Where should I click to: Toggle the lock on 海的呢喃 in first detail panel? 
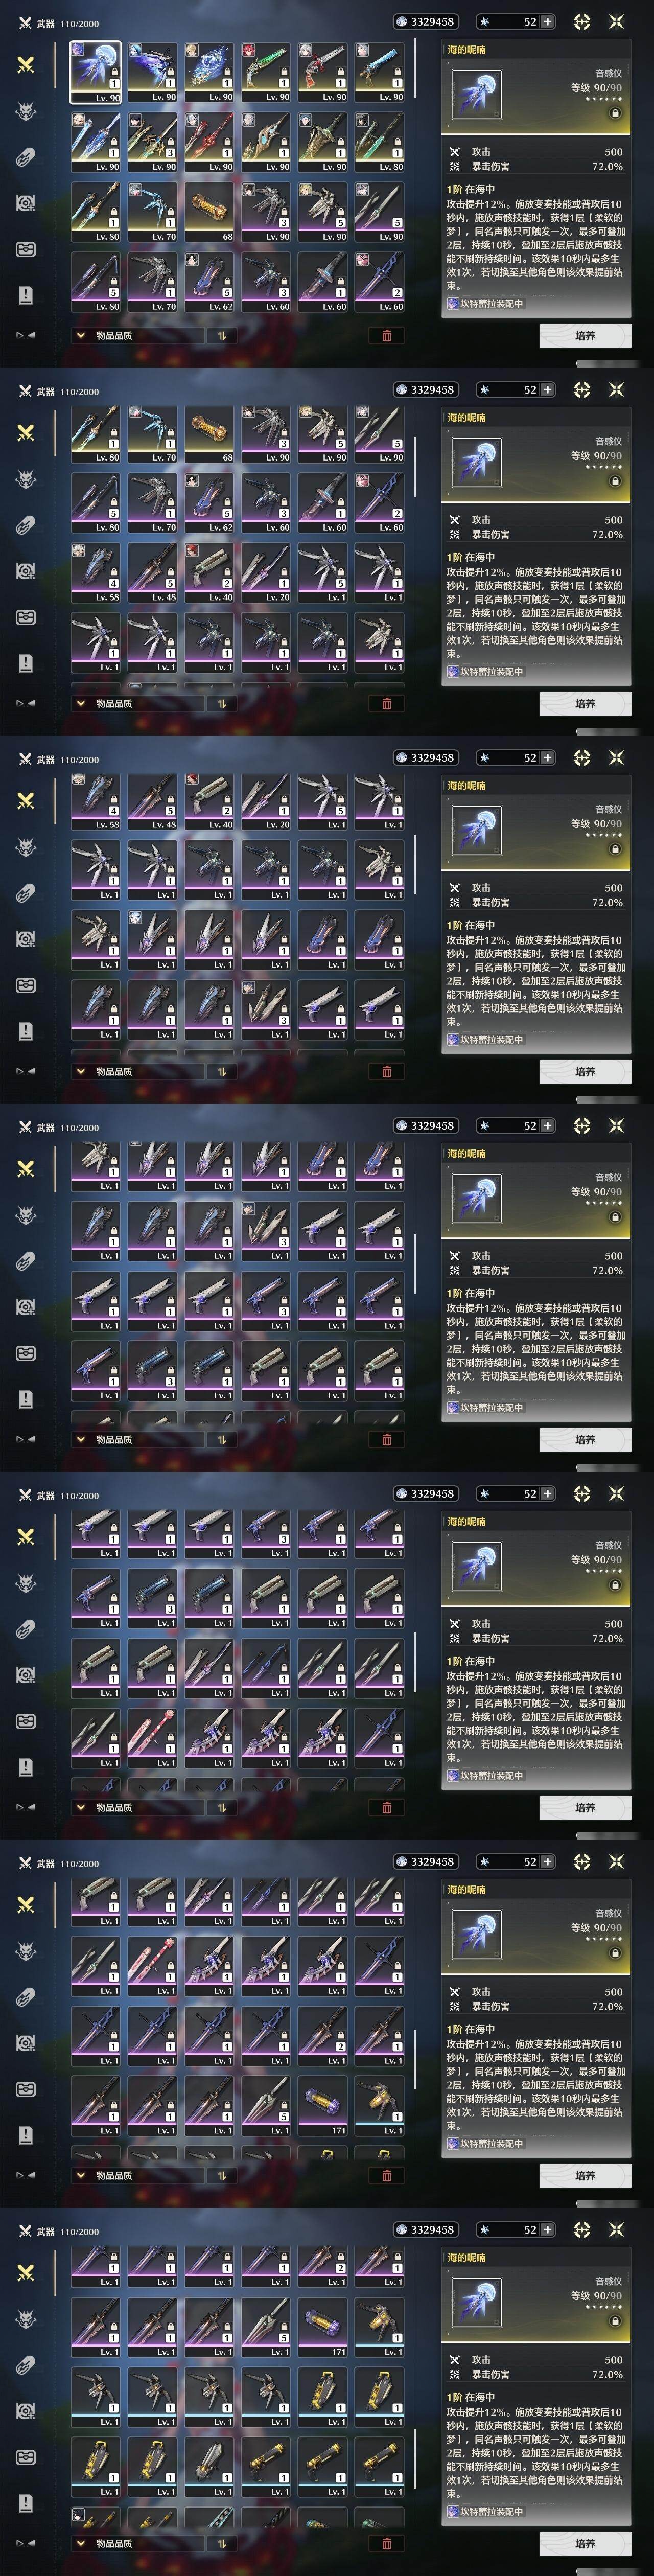[x=614, y=113]
